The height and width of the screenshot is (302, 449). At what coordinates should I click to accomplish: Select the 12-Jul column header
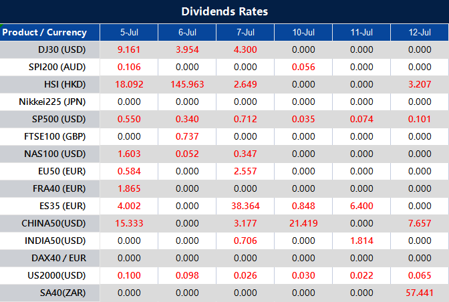[x=420, y=32]
